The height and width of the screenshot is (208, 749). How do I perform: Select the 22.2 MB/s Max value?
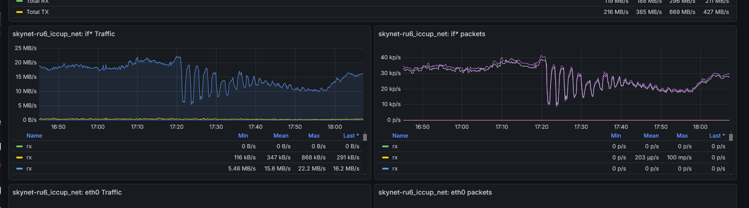(312, 169)
